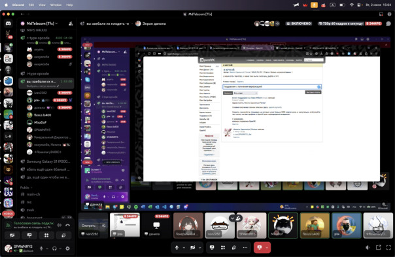This screenshot has height=257, width=395.
Task: Open activities grid icon in voice panel
Action: [x=46, y=235]
